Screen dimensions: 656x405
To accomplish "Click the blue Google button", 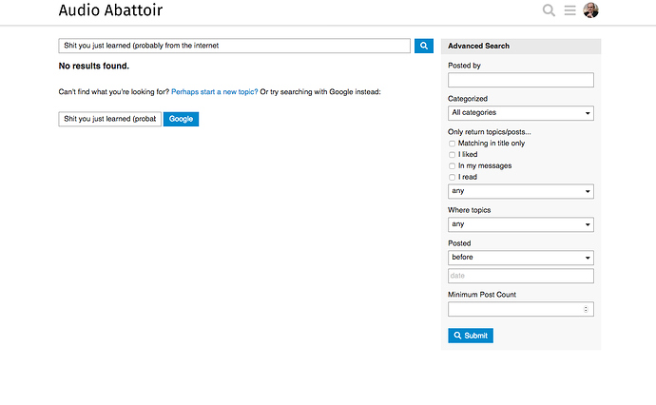I will point(181,119).
